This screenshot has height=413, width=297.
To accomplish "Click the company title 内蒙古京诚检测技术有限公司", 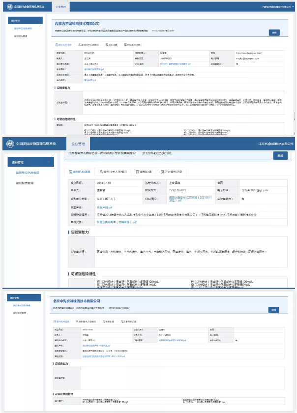I will pyautogui.click(x=77, y=24).
